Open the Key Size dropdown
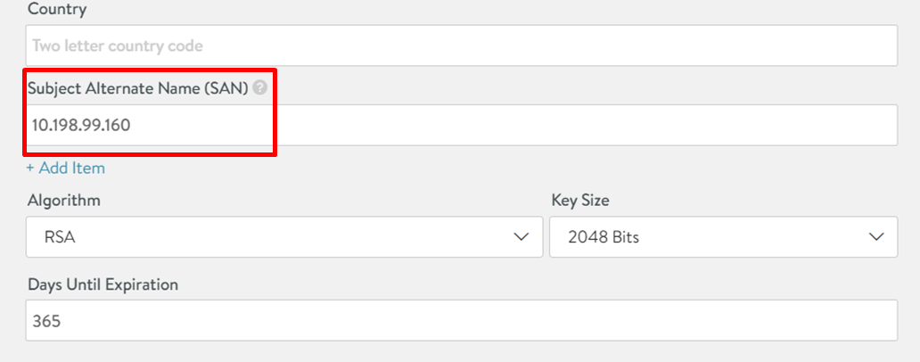This screenshot has width=920, height=362. [x=722, y=237]
